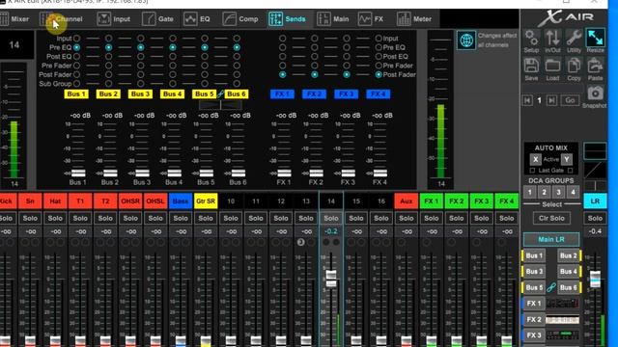
Task: Click the Go snapshot button
Action: point(570,100)
